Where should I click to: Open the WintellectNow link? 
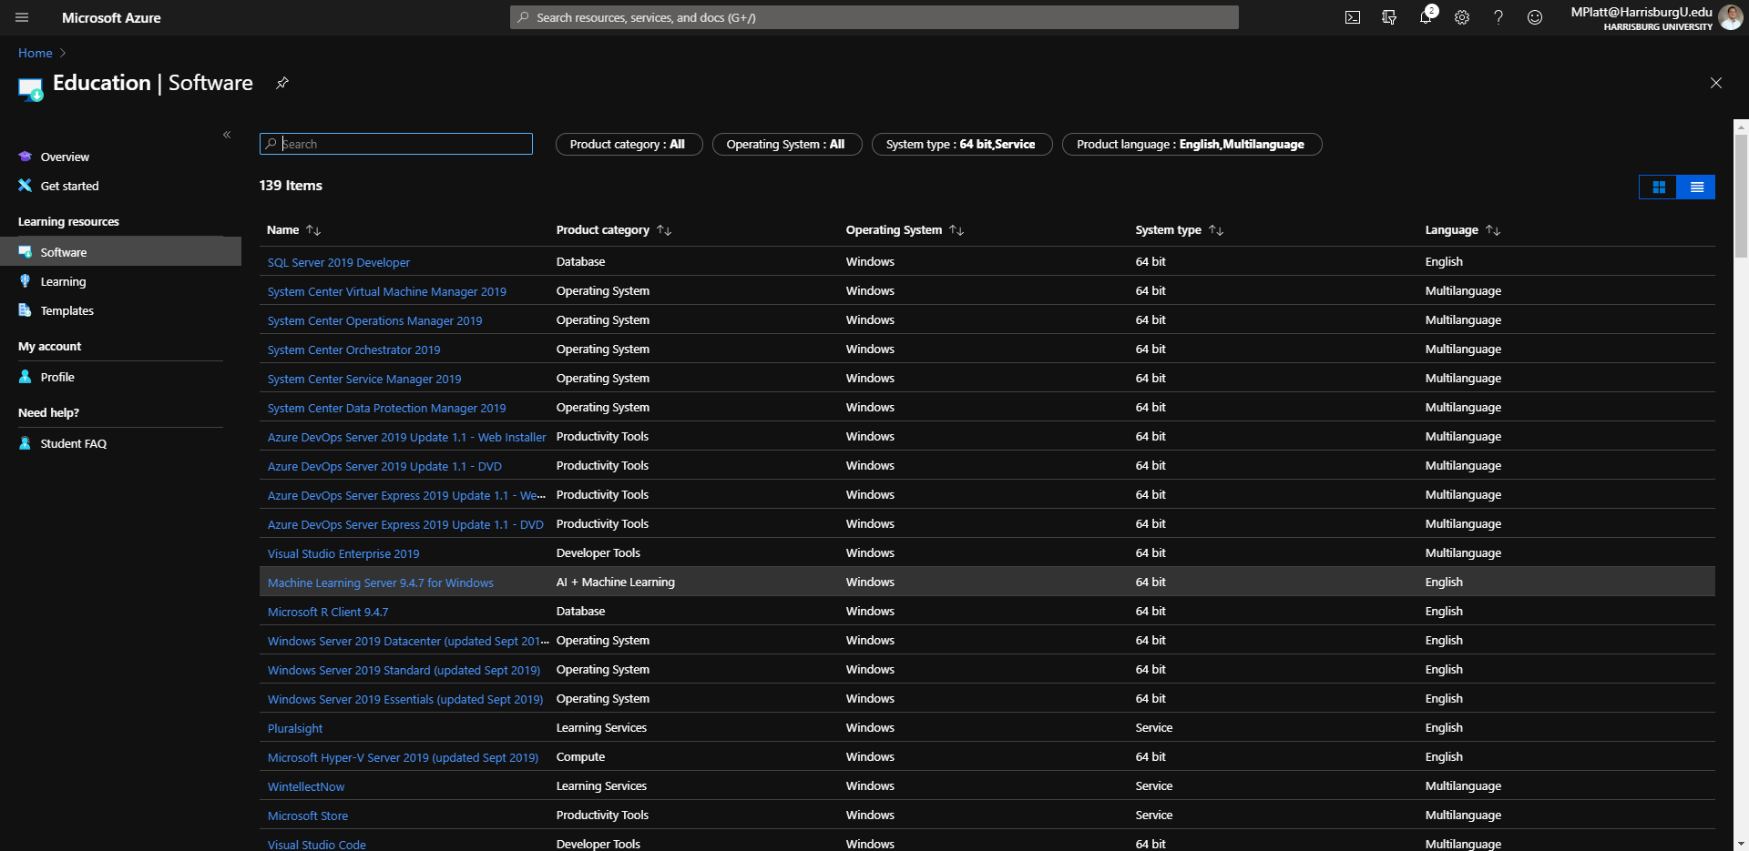point(306,786)
